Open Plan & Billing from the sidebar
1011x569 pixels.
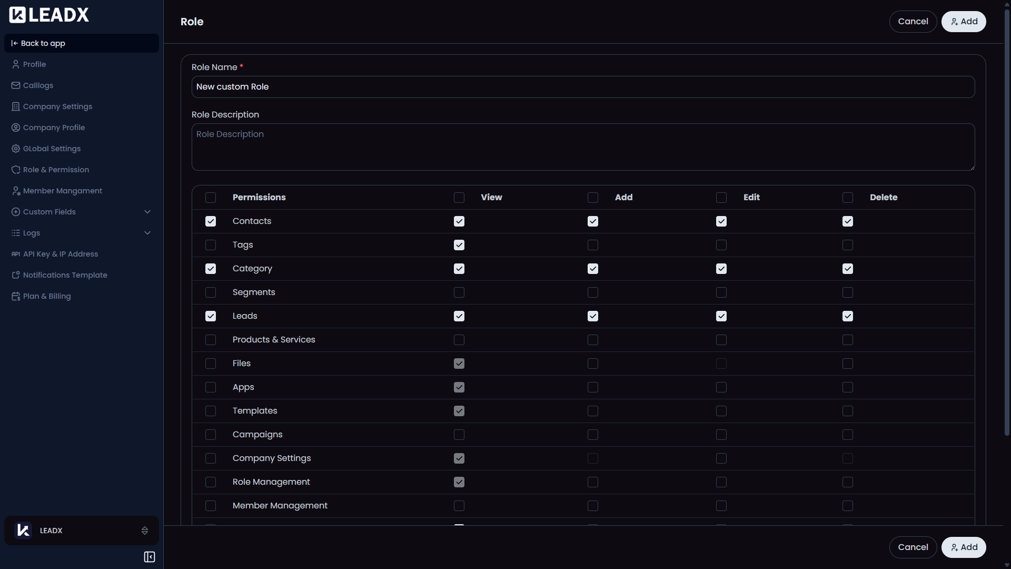coord(46,296)
